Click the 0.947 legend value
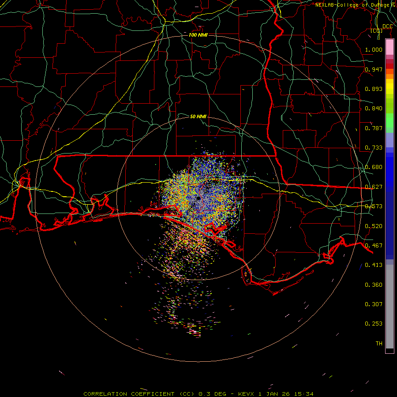 coord(374,69)
